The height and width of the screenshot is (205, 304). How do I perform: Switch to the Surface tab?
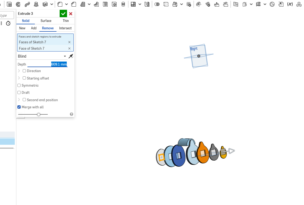pyautogui.click(x=46, y=21)
